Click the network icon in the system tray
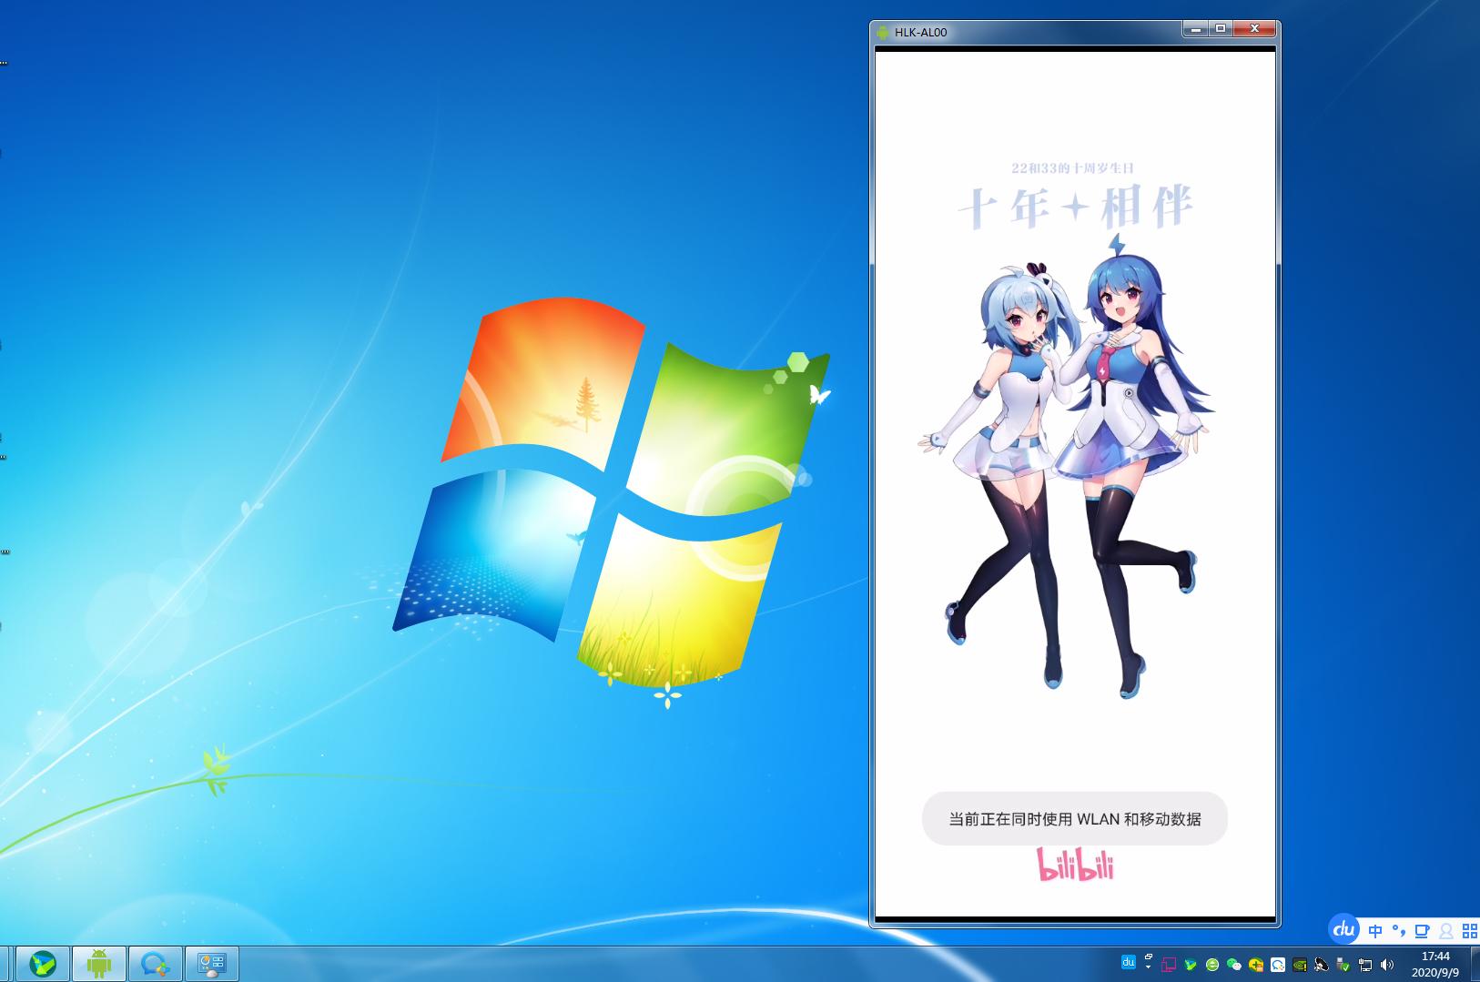1480x982 pixels. point(1365,965)
